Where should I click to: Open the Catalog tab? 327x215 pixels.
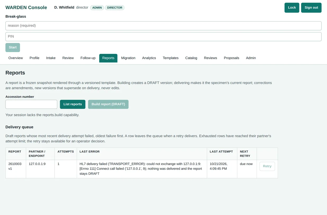tap(191, 58)
